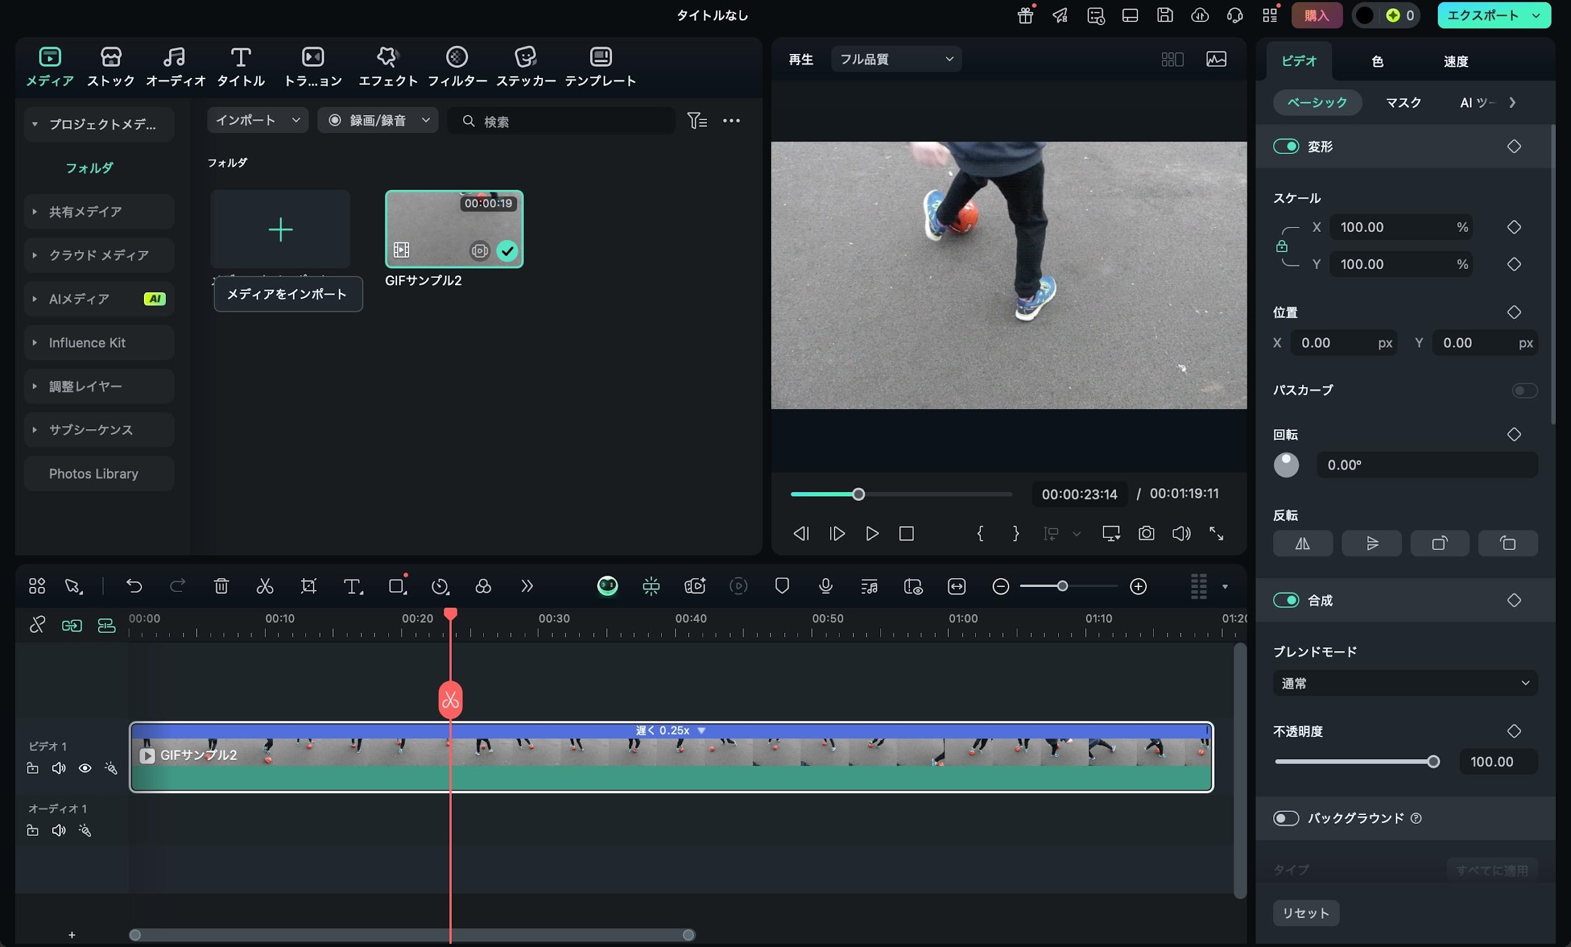Click the scissors split icon in toolbar
This screenshot has width=1571, height=947.
click(265, 586)
